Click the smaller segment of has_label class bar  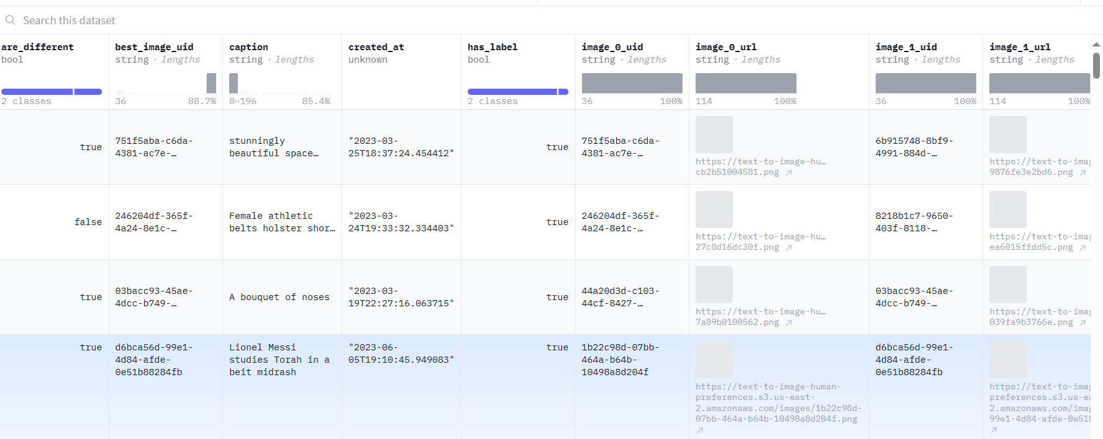[563, 92]
